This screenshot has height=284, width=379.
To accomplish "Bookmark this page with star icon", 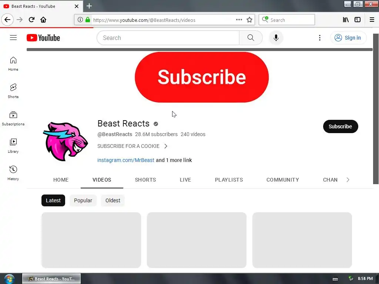I will [x=249, y=20].
